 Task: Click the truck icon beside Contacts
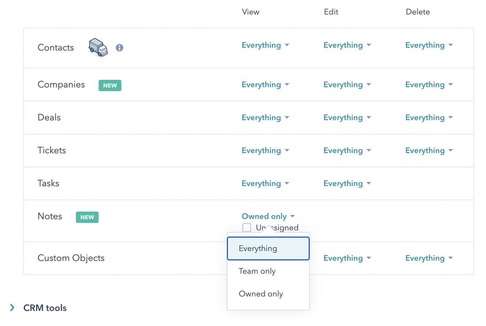coord(97,47)
